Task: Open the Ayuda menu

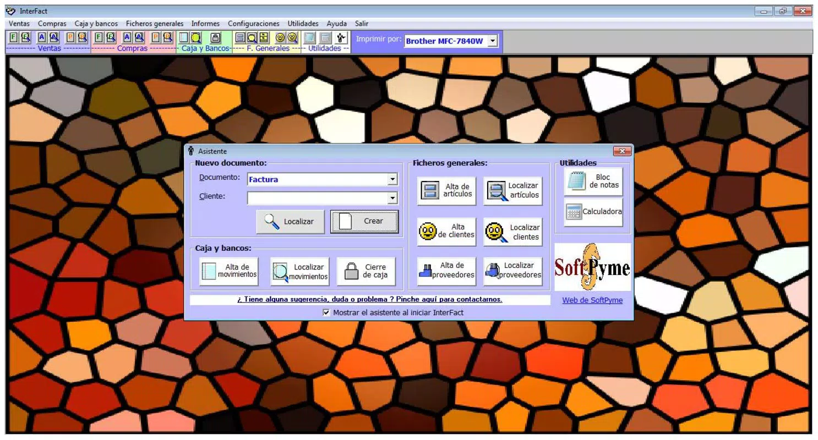Action: click(337, 24)
